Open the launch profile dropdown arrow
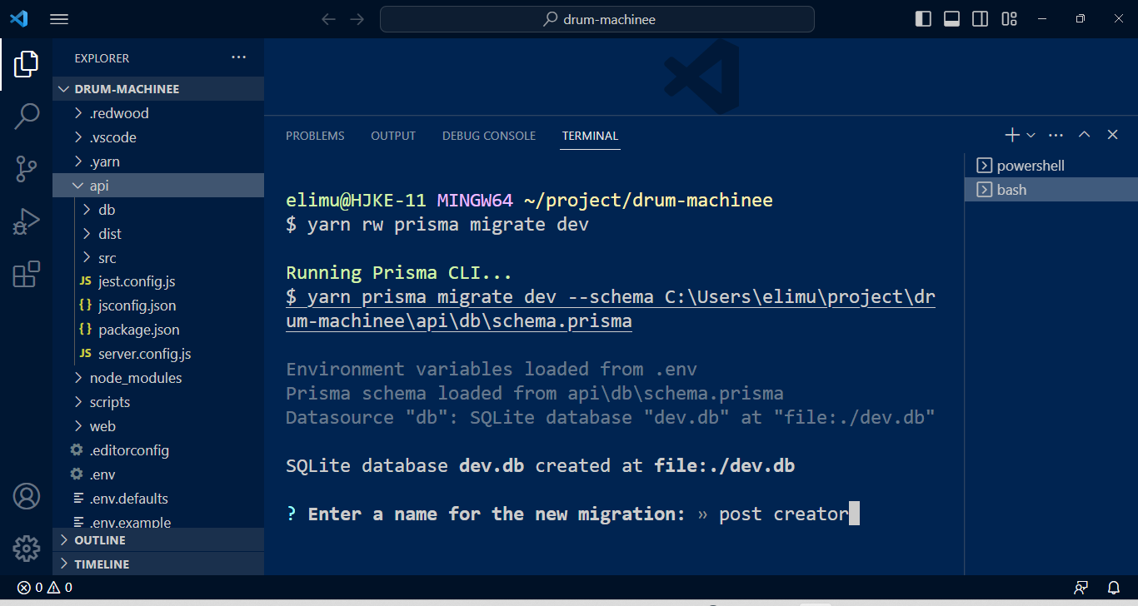The width and height of the screenshot is (1138, 606). [1031, 135]
